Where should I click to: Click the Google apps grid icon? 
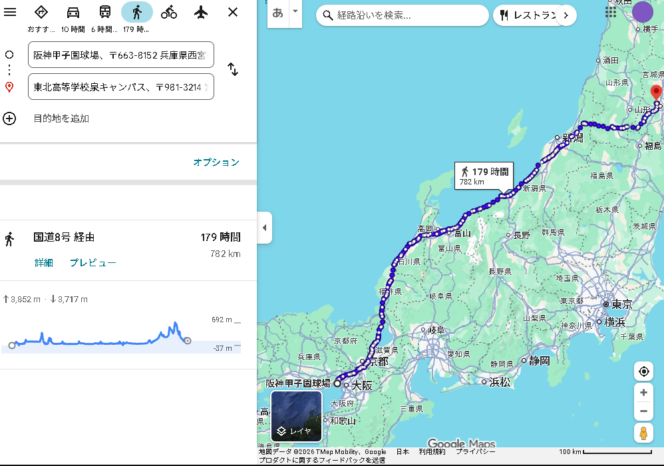pyautogui.click(x=611, y=12)
